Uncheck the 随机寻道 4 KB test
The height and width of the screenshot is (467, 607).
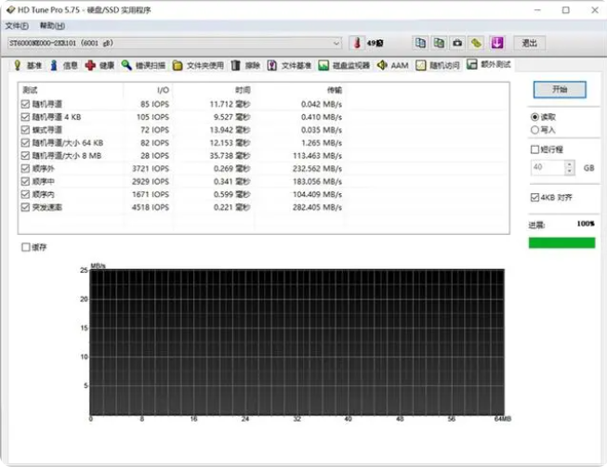pos(25,118)
